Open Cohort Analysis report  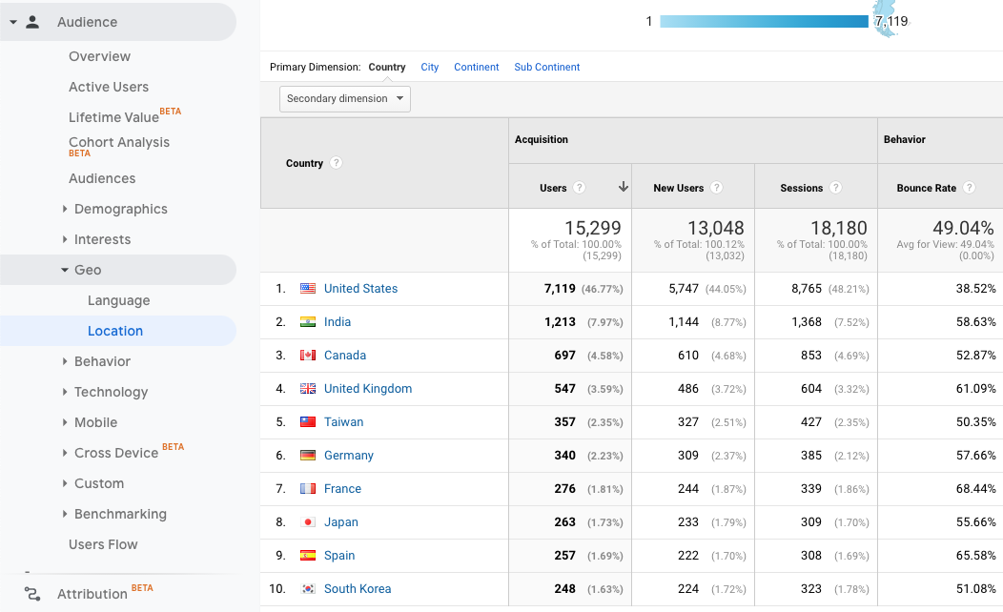point(119,143)
